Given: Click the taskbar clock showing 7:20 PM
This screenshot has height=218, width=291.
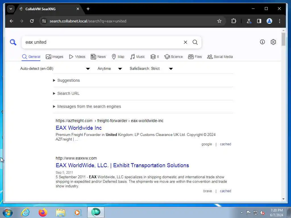Looking at the screenshot, I should (277, 213).
